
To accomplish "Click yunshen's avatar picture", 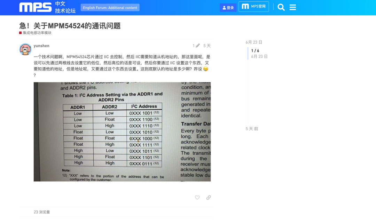I will [x=25, y=49].
